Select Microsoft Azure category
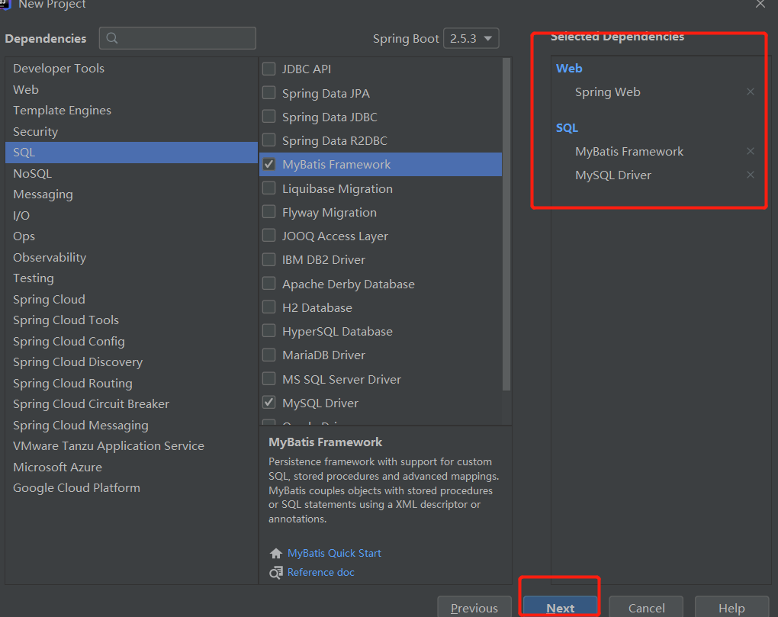 tap(131, 467)
